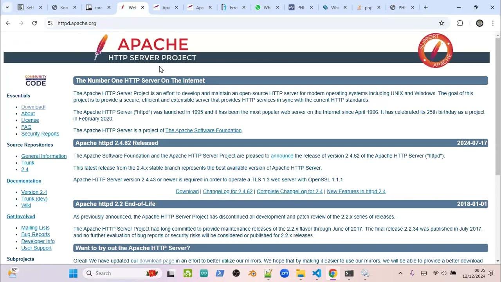Go back to the previous page
Image resolution: width=501 pixels, height=282 pixels.
tap(8, 23)
